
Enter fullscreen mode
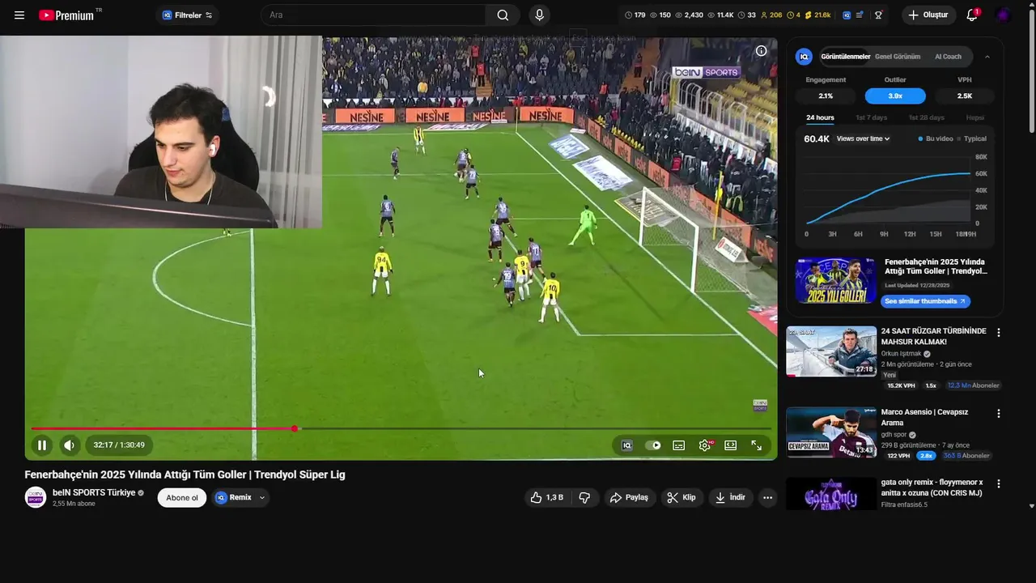(x=756, y=445)
